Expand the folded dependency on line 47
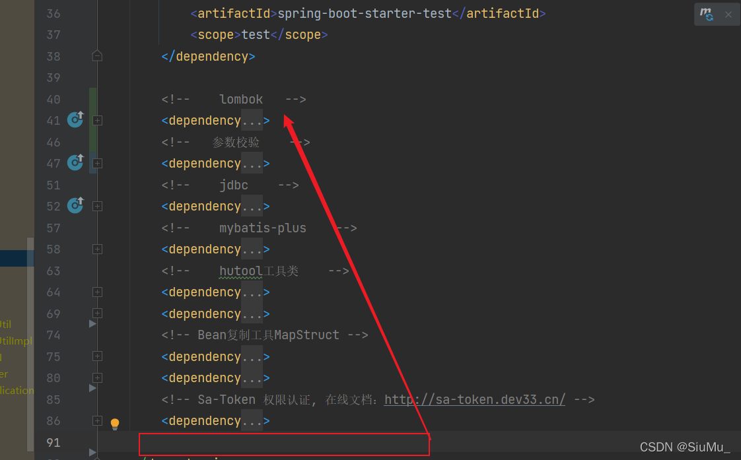Viewport: 741px width, 460px height. [97, 164]
